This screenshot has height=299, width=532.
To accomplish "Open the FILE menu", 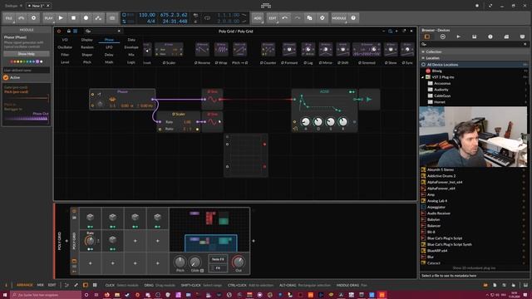I will [9, 18].
